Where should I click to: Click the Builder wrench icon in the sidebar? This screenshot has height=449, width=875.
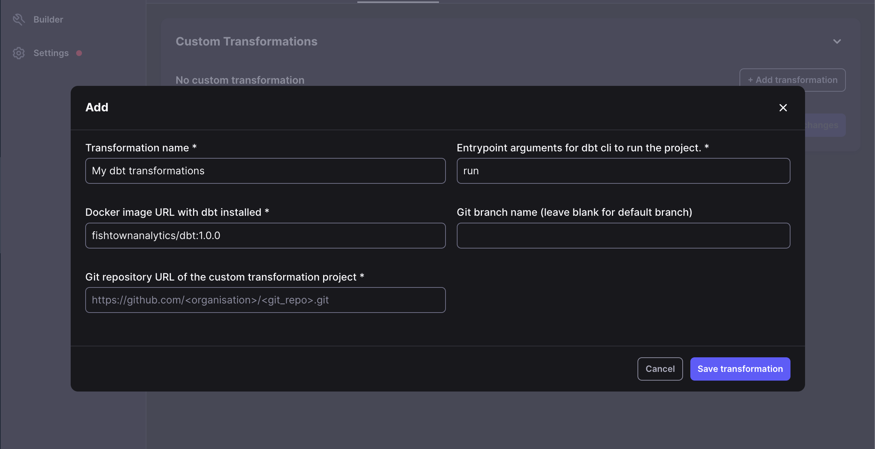(19, 19)
